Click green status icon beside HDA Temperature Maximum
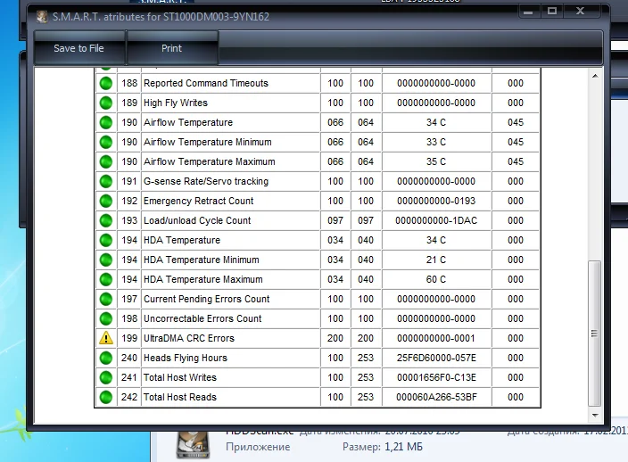Screen dimensions: 628x462 tap(106, 279)
